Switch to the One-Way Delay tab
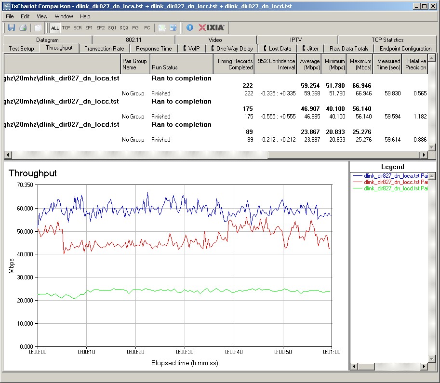The height and width of the screenshot is (383, 440). coord(232,49)
